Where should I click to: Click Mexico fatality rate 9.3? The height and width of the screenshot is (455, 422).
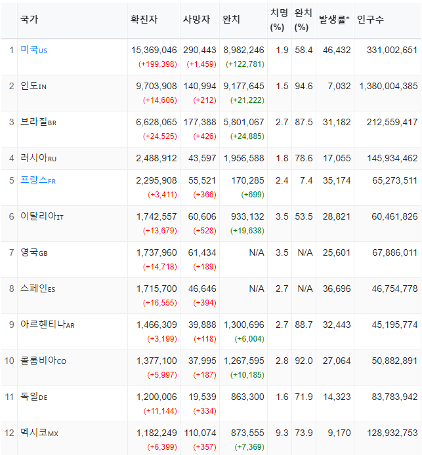point(282,433)
